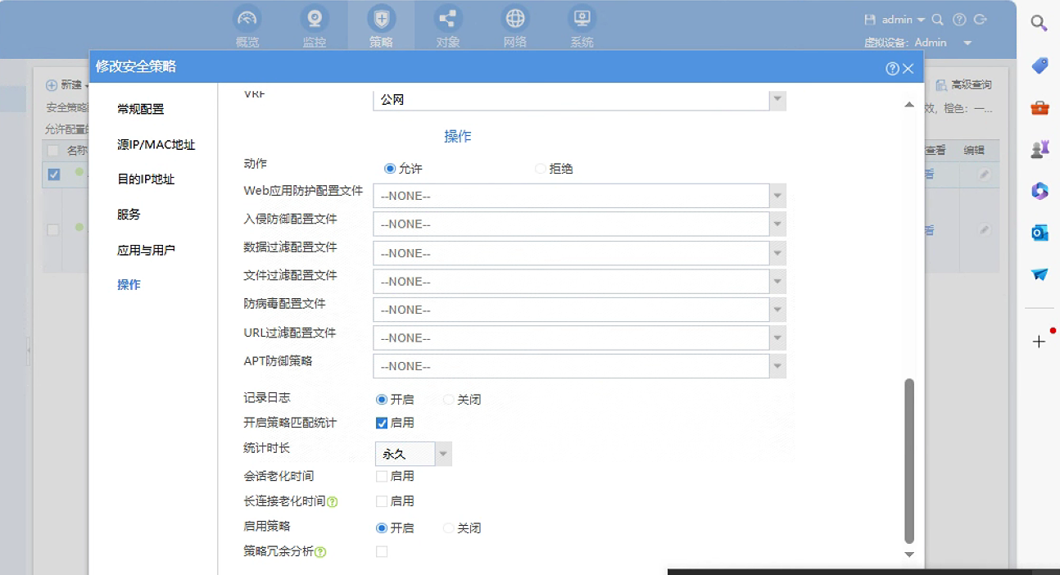Uncheck the first row checkbox in background table
This screenshot has width=1060, height=575.
[x=53, y=174]
